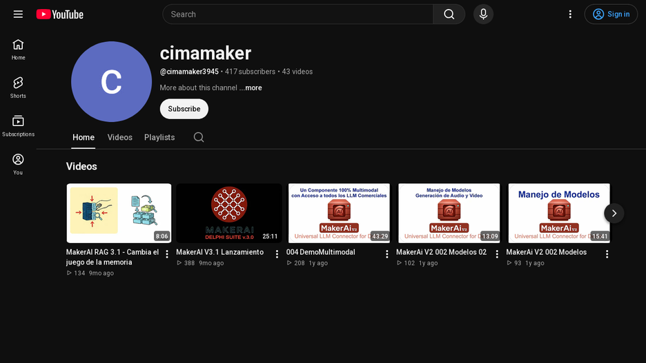The height and width of the screenshot is (363, 646).
Task: Open options menu for MakerAI V3.1 Lanzamiento
Action: (277, 254)
